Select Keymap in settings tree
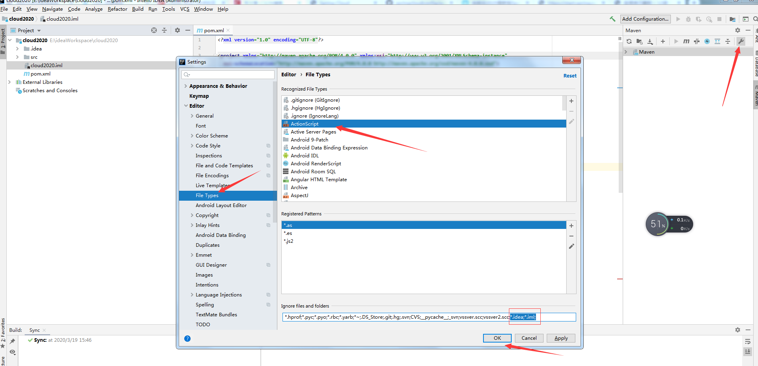Screen dimensions: 758x366 (x=199, y=96)
